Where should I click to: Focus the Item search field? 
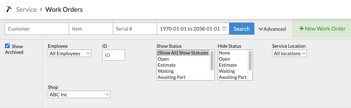coord(91,29)
